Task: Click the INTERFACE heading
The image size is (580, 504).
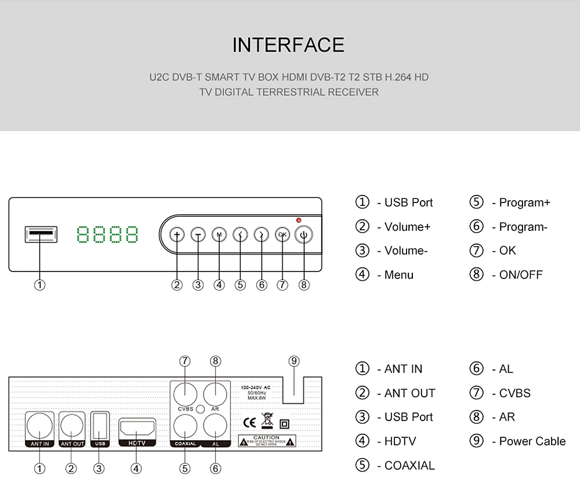Action: point(288,45)
